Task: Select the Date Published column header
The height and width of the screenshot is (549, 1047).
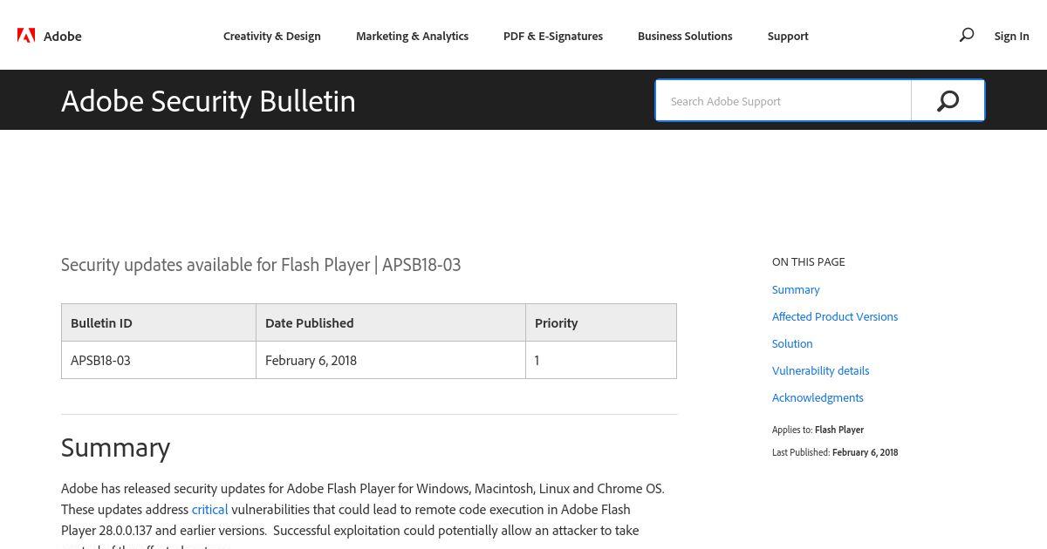Action: coord(391,322)
